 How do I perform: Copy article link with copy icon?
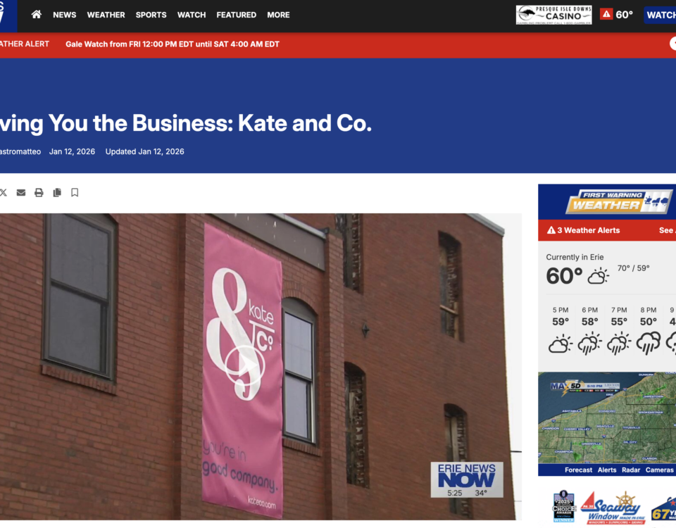pos(57,193)
